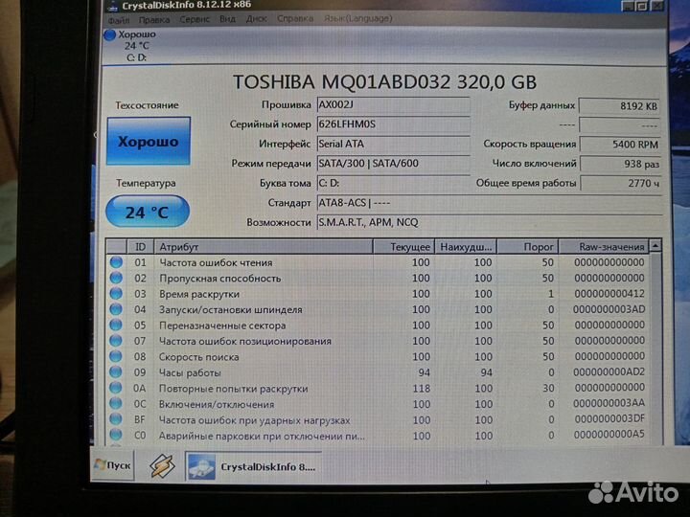This screenshot has height=517, width=690.
Task: Click the Возможности field S.M.A.R.T., APM, NCQ
Action: 489,222
